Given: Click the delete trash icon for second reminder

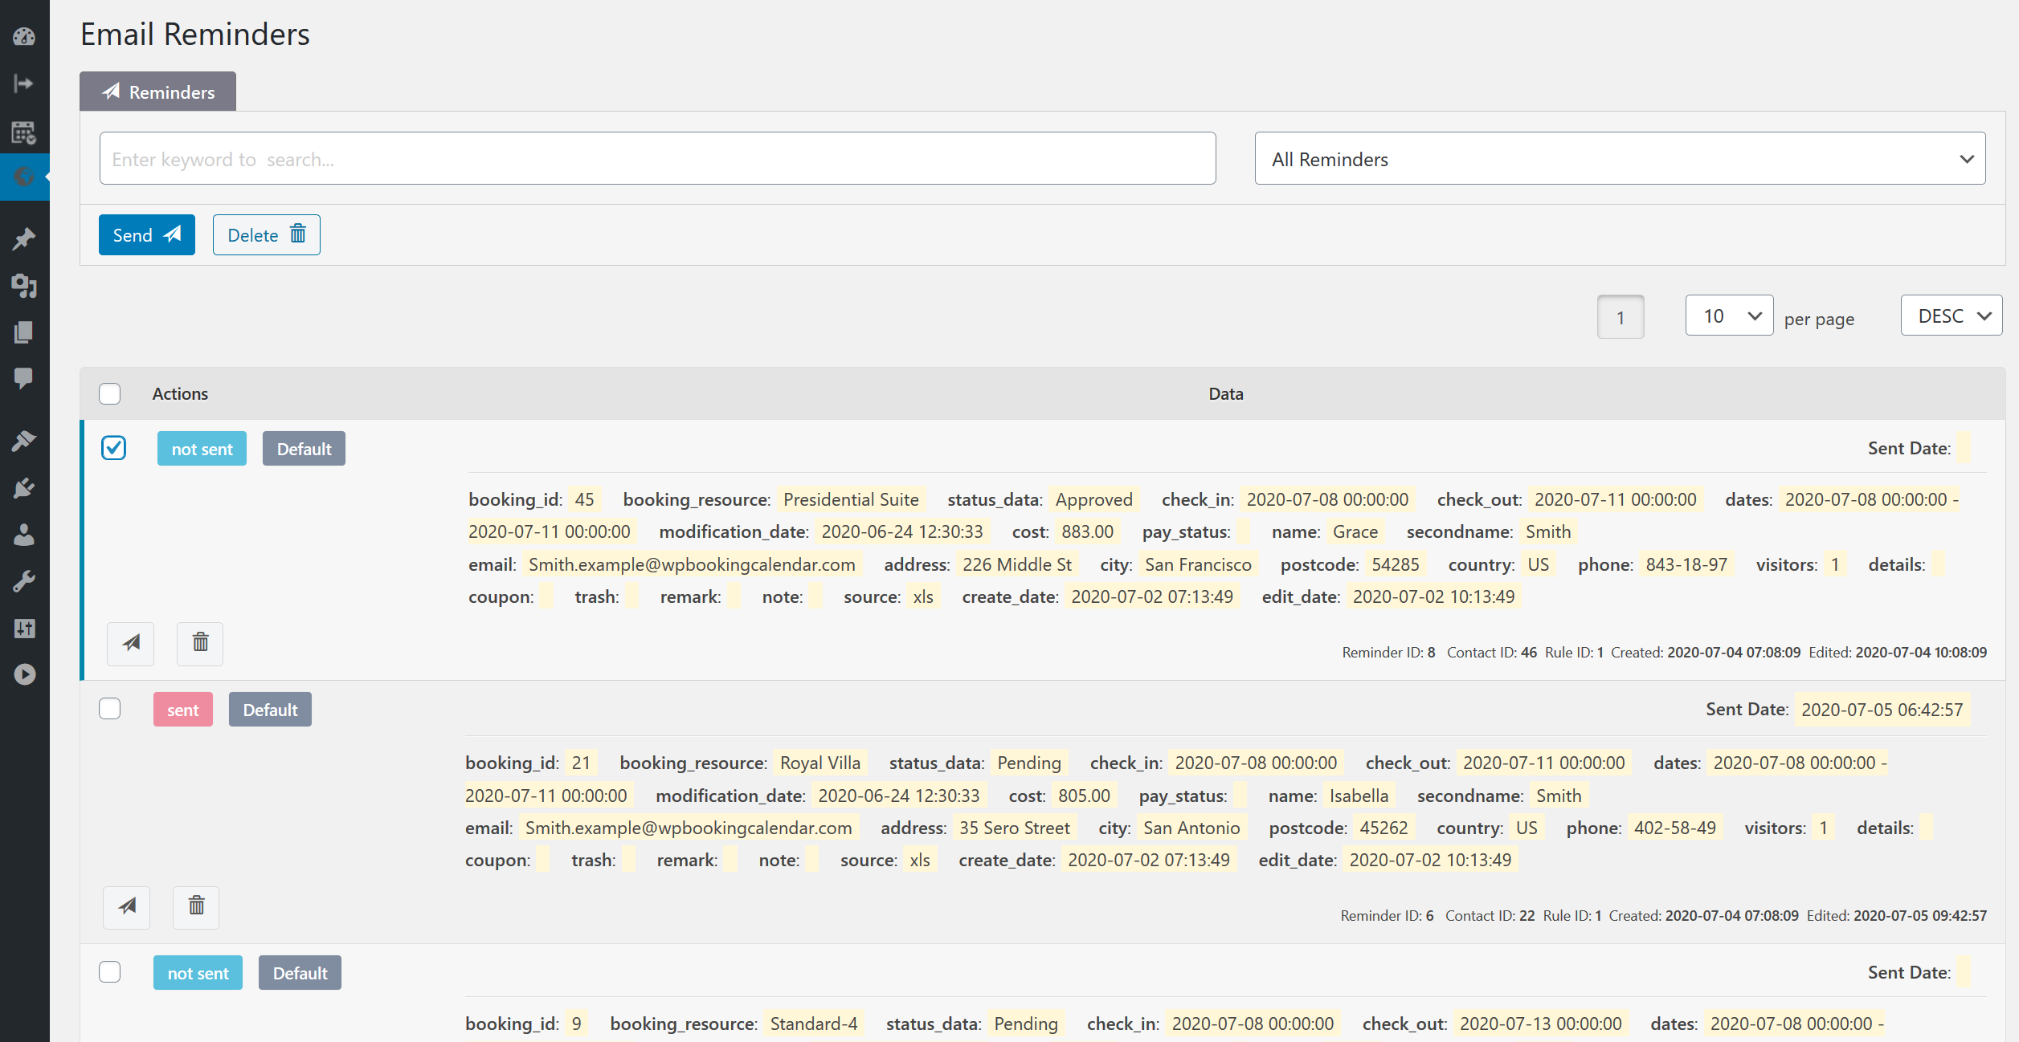Looking at the screenshot, I should pos(199,905).
